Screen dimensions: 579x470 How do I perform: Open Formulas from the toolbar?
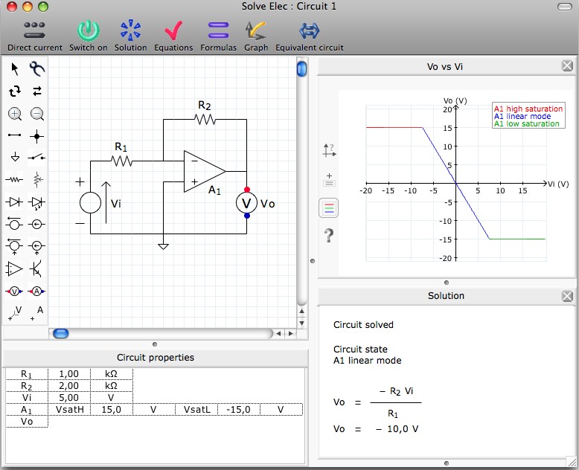pos(218,36)
